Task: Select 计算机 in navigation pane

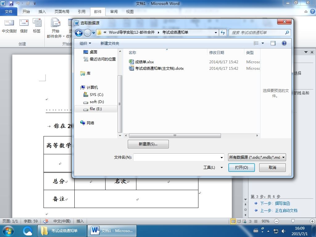Action: [x=89, y=87]
